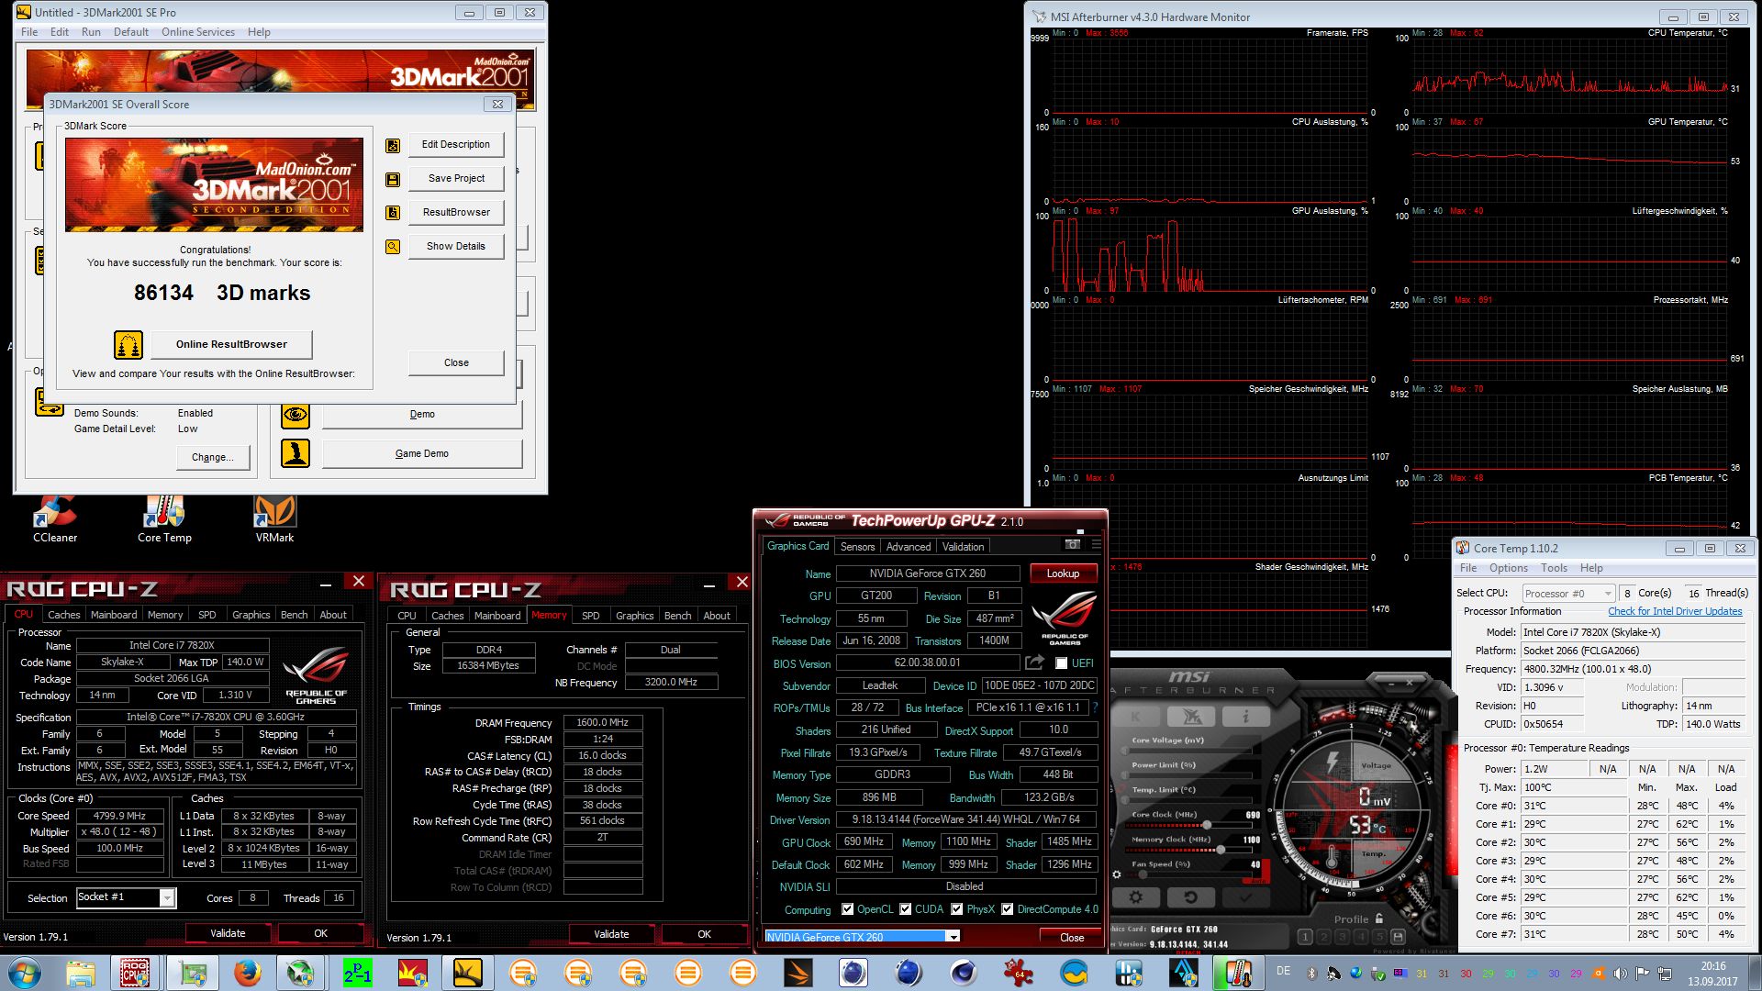The image size is (1762, 991).
Task: Click the Close button in GPU-Z
Action: [1072, 937]
